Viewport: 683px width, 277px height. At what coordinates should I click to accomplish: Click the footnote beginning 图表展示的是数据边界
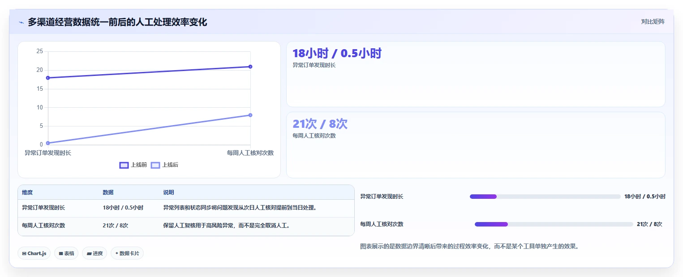469,246
